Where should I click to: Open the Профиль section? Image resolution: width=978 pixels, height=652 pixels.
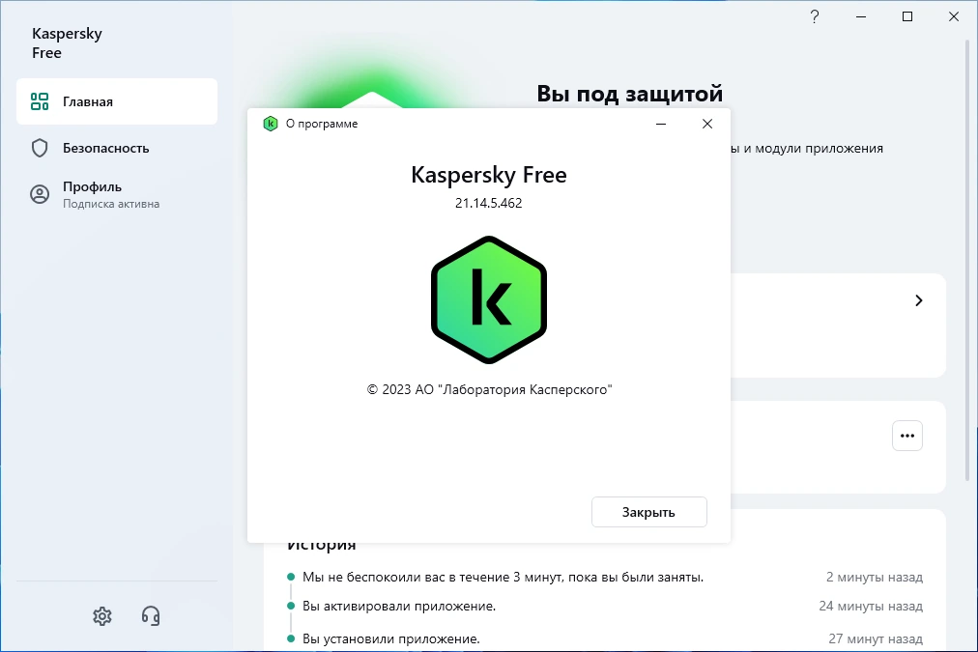click(x=117, y=194)
